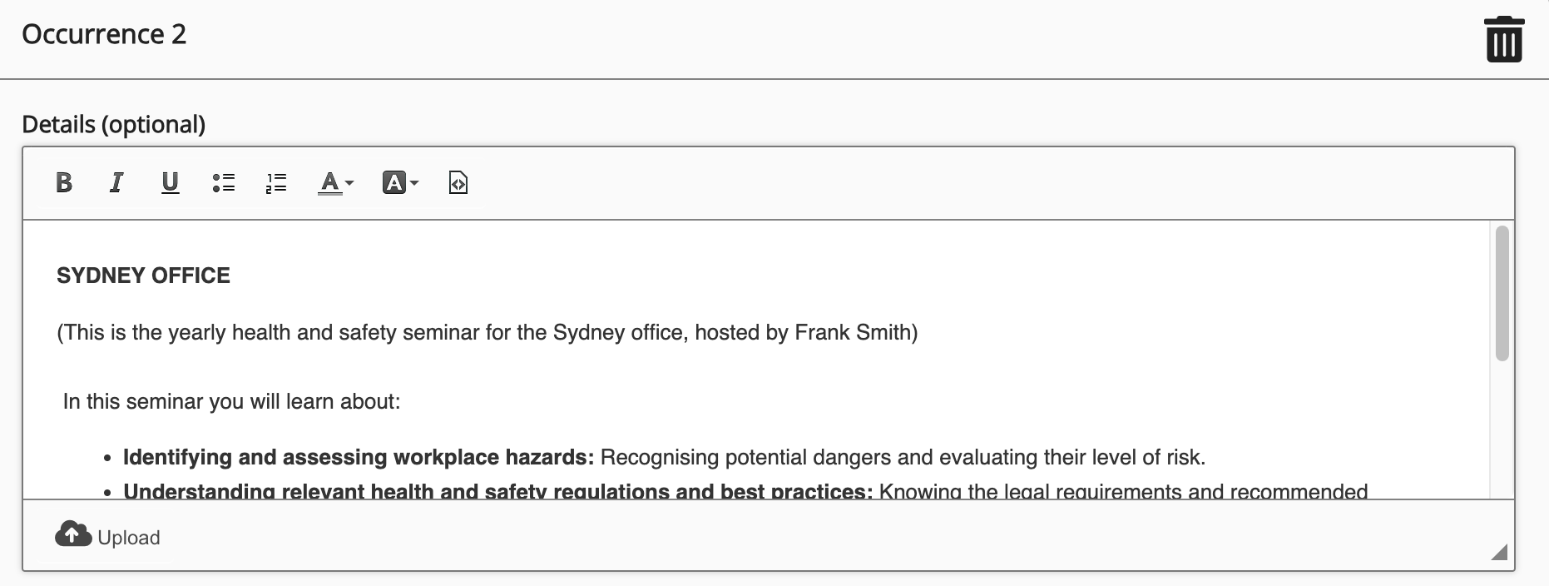1549x586 pixels.
Task: Apply italic formatting
Action: click(116, 182)
